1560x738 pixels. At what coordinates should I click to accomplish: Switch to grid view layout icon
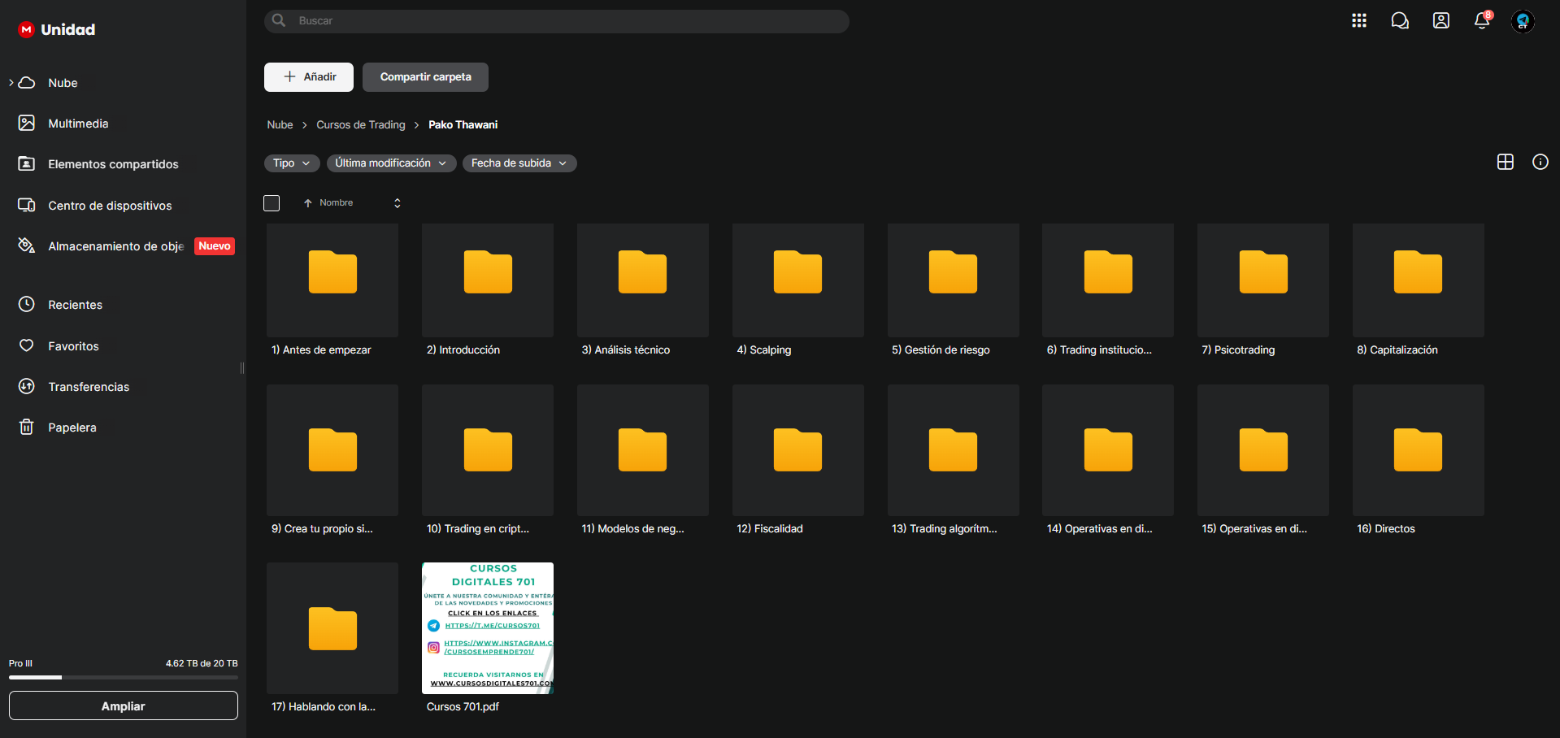[1506, 162]
